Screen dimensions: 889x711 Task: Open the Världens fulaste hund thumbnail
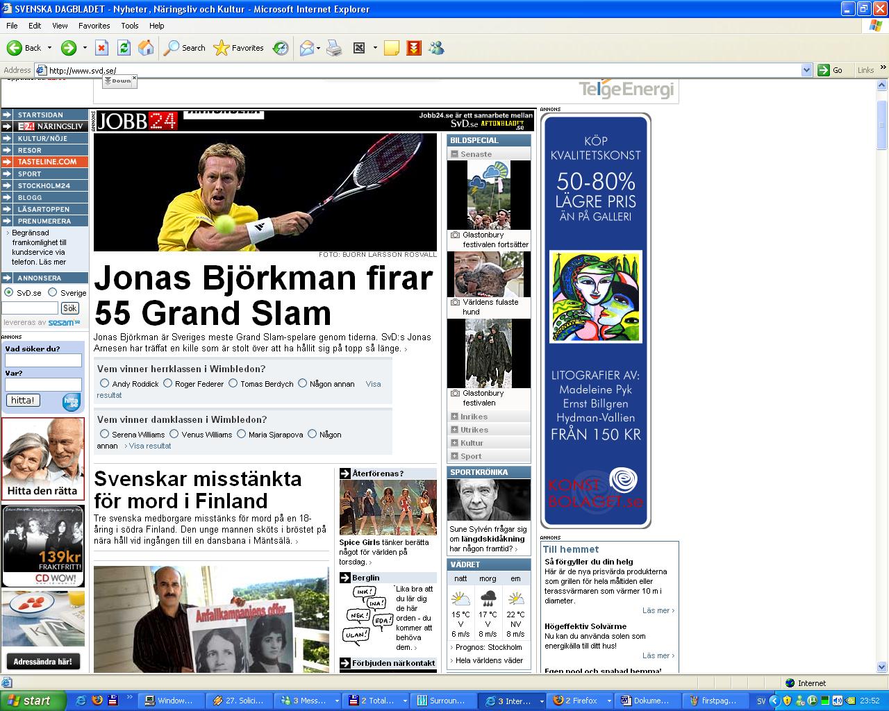coord(489,274)
